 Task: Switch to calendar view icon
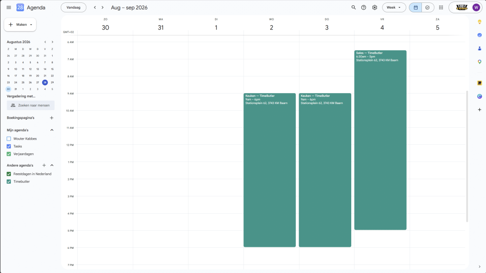click(416, 8)
